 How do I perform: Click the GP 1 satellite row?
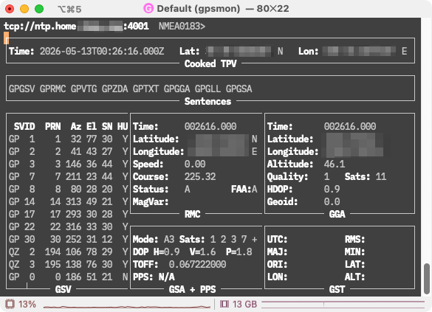point(69,139)
